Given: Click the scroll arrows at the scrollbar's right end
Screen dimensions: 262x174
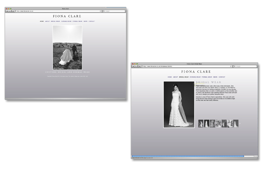Looking at the screenshot, I should point(256,156).
